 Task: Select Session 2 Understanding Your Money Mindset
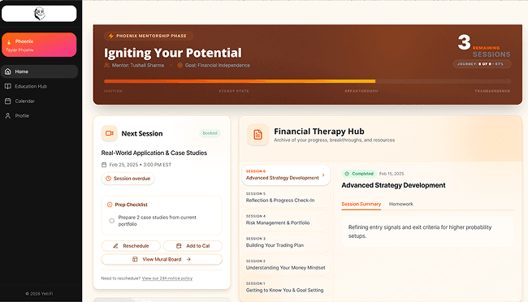[x=286, y=265]
